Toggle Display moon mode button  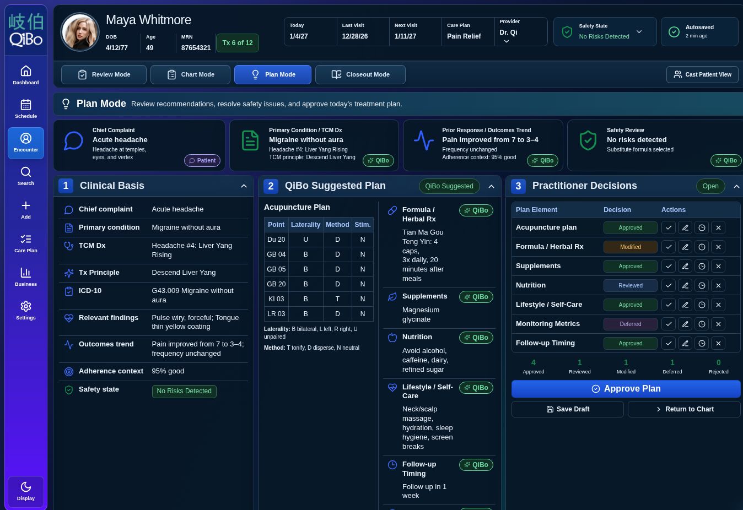(x=26, y=491)
